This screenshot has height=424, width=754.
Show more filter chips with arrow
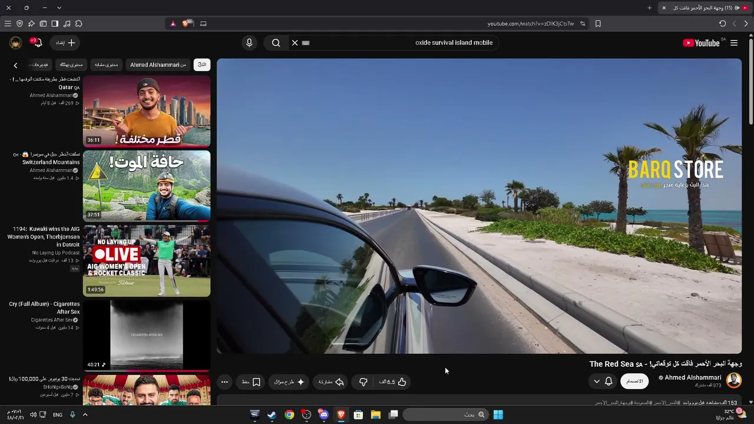pos(15,65)
